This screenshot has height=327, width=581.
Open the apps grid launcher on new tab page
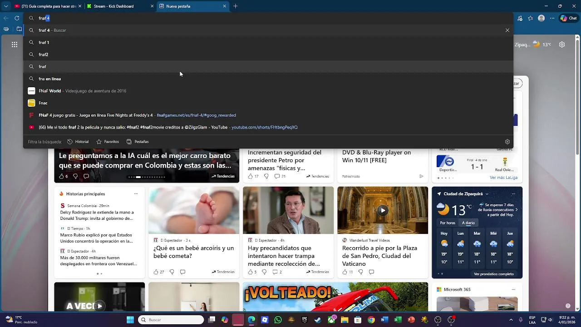(15, 45)
